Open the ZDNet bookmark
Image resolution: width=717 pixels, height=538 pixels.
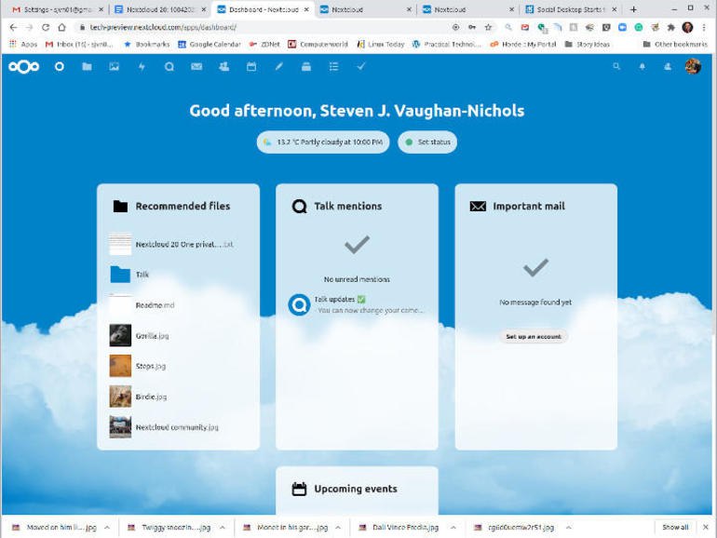[264, 45]
